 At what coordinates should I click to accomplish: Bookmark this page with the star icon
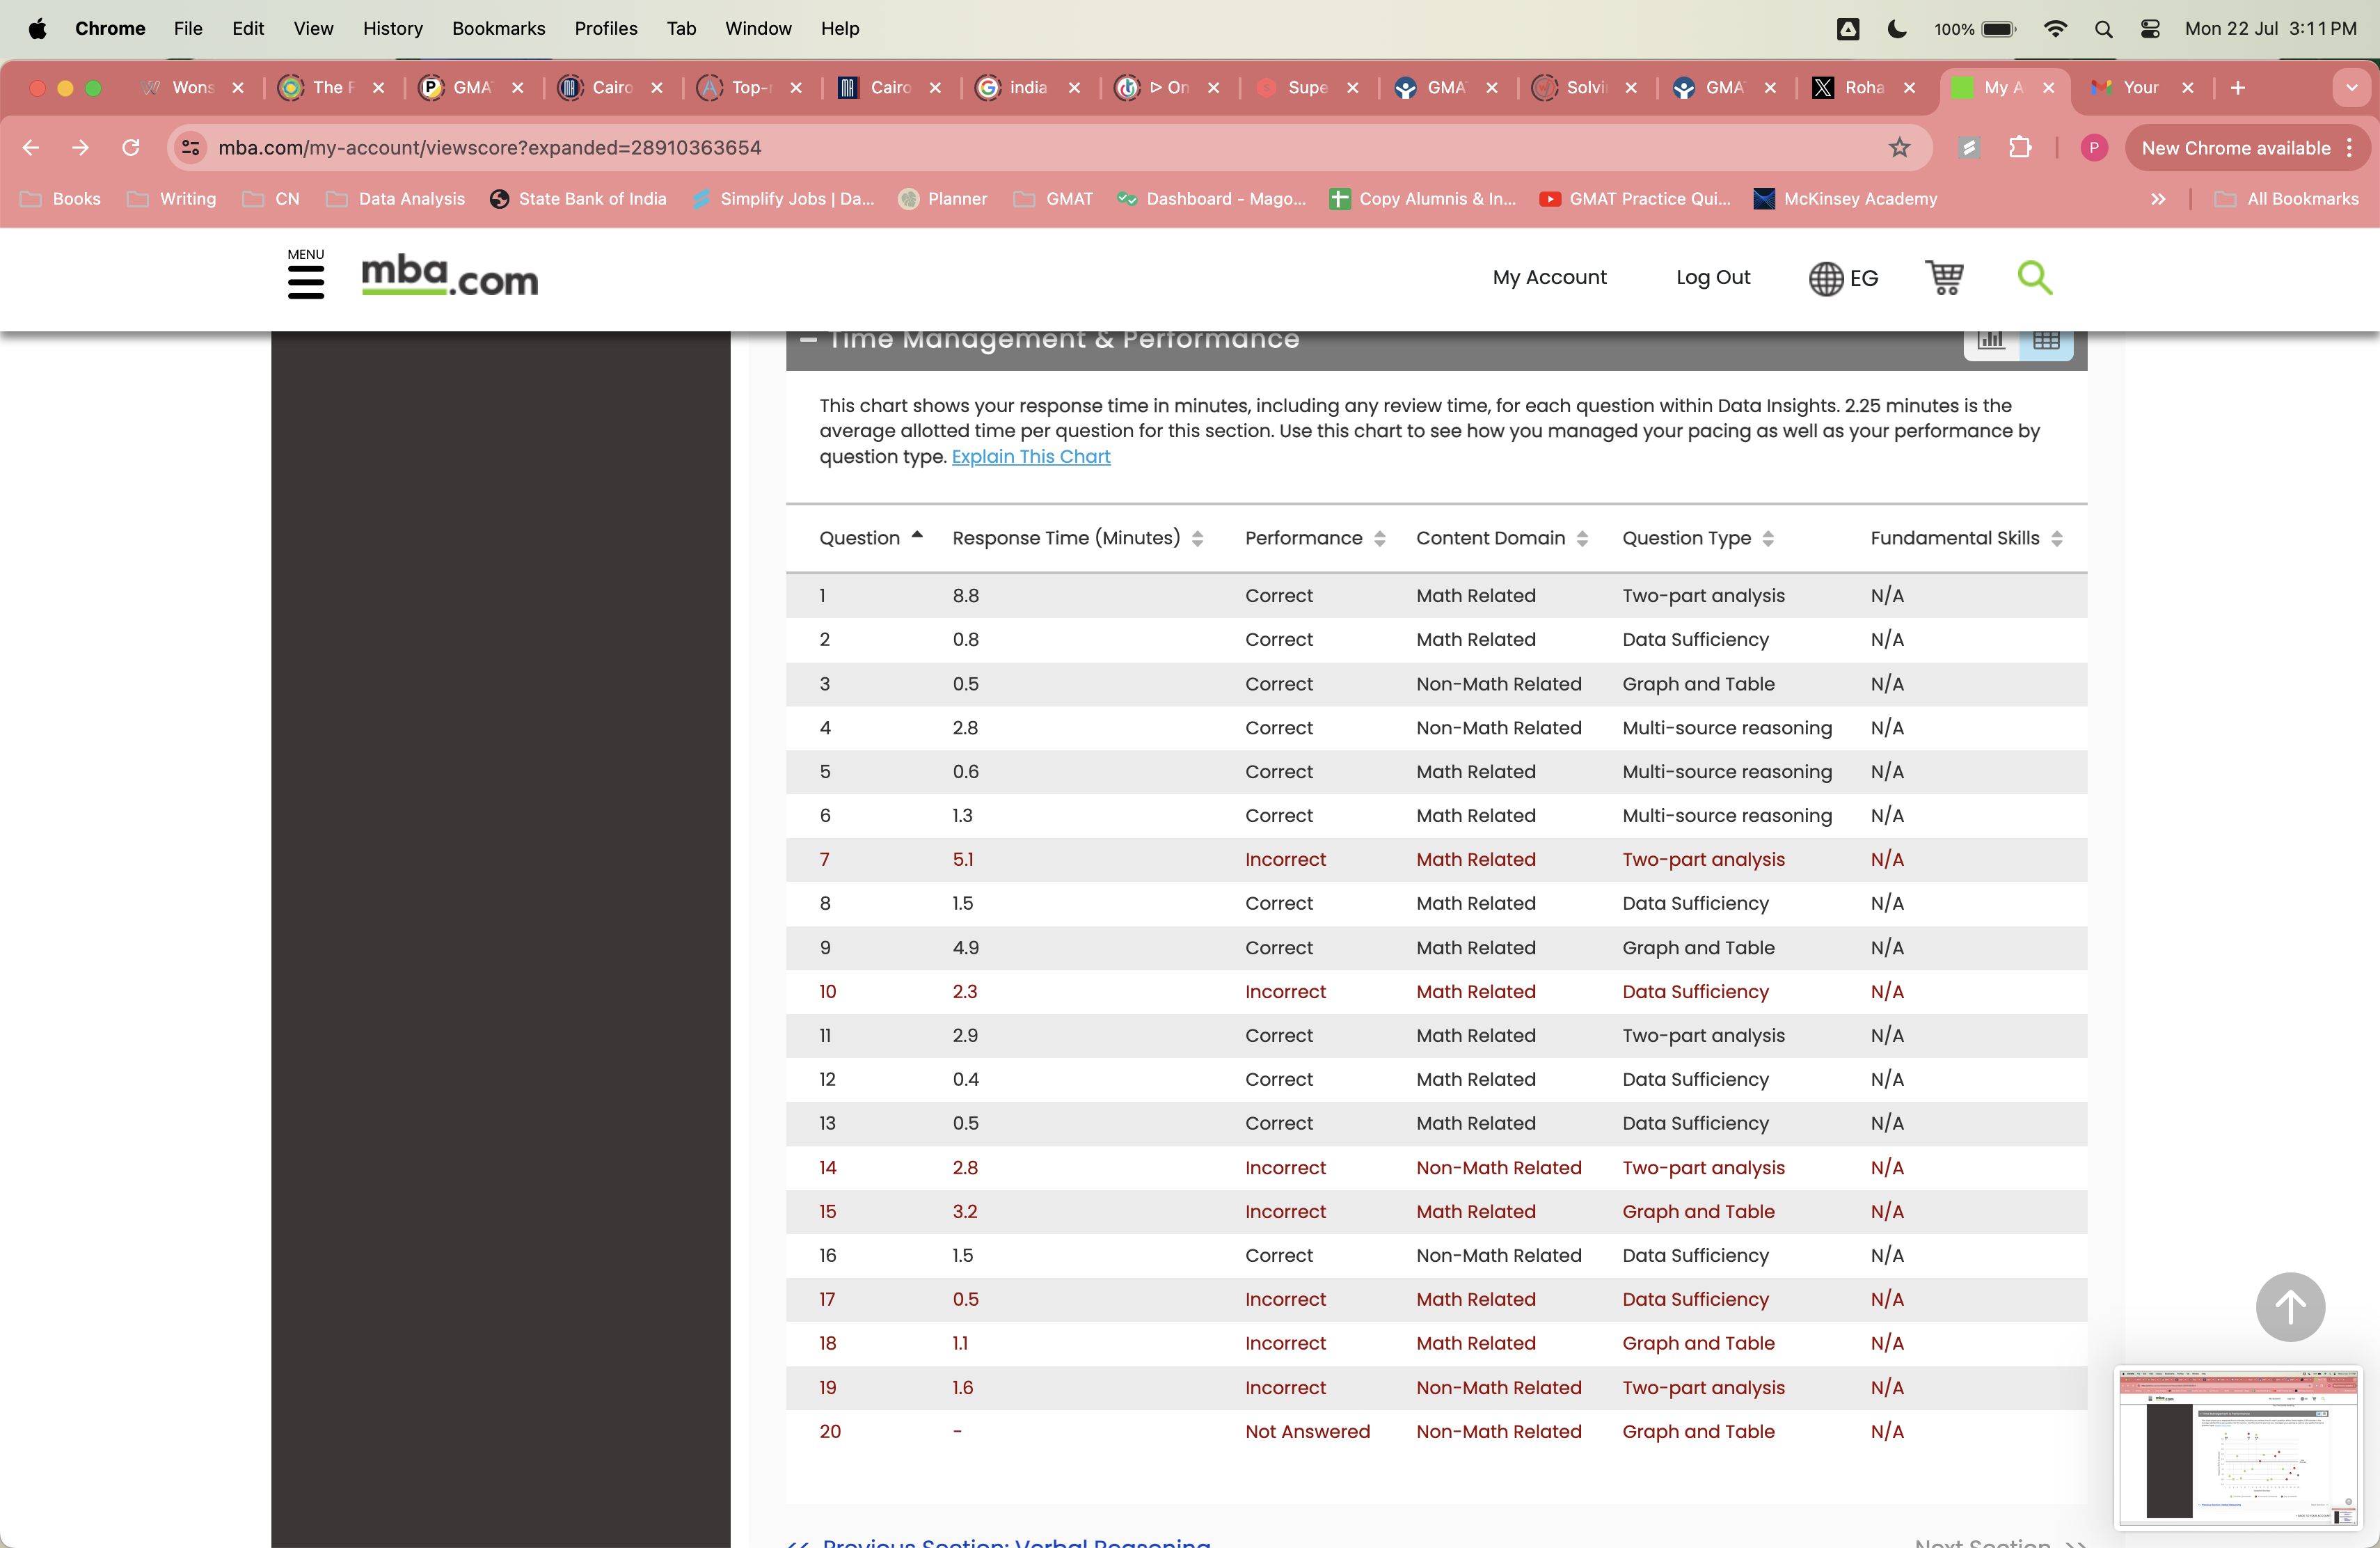(x=1899, y=147)
